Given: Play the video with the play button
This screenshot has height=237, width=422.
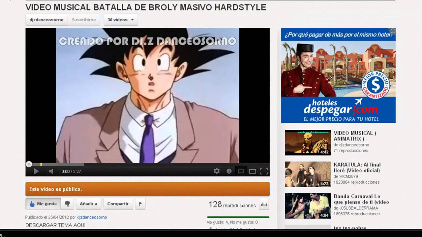Looking at the screenshot, I should pyautogui.click(x=36, y=171).
